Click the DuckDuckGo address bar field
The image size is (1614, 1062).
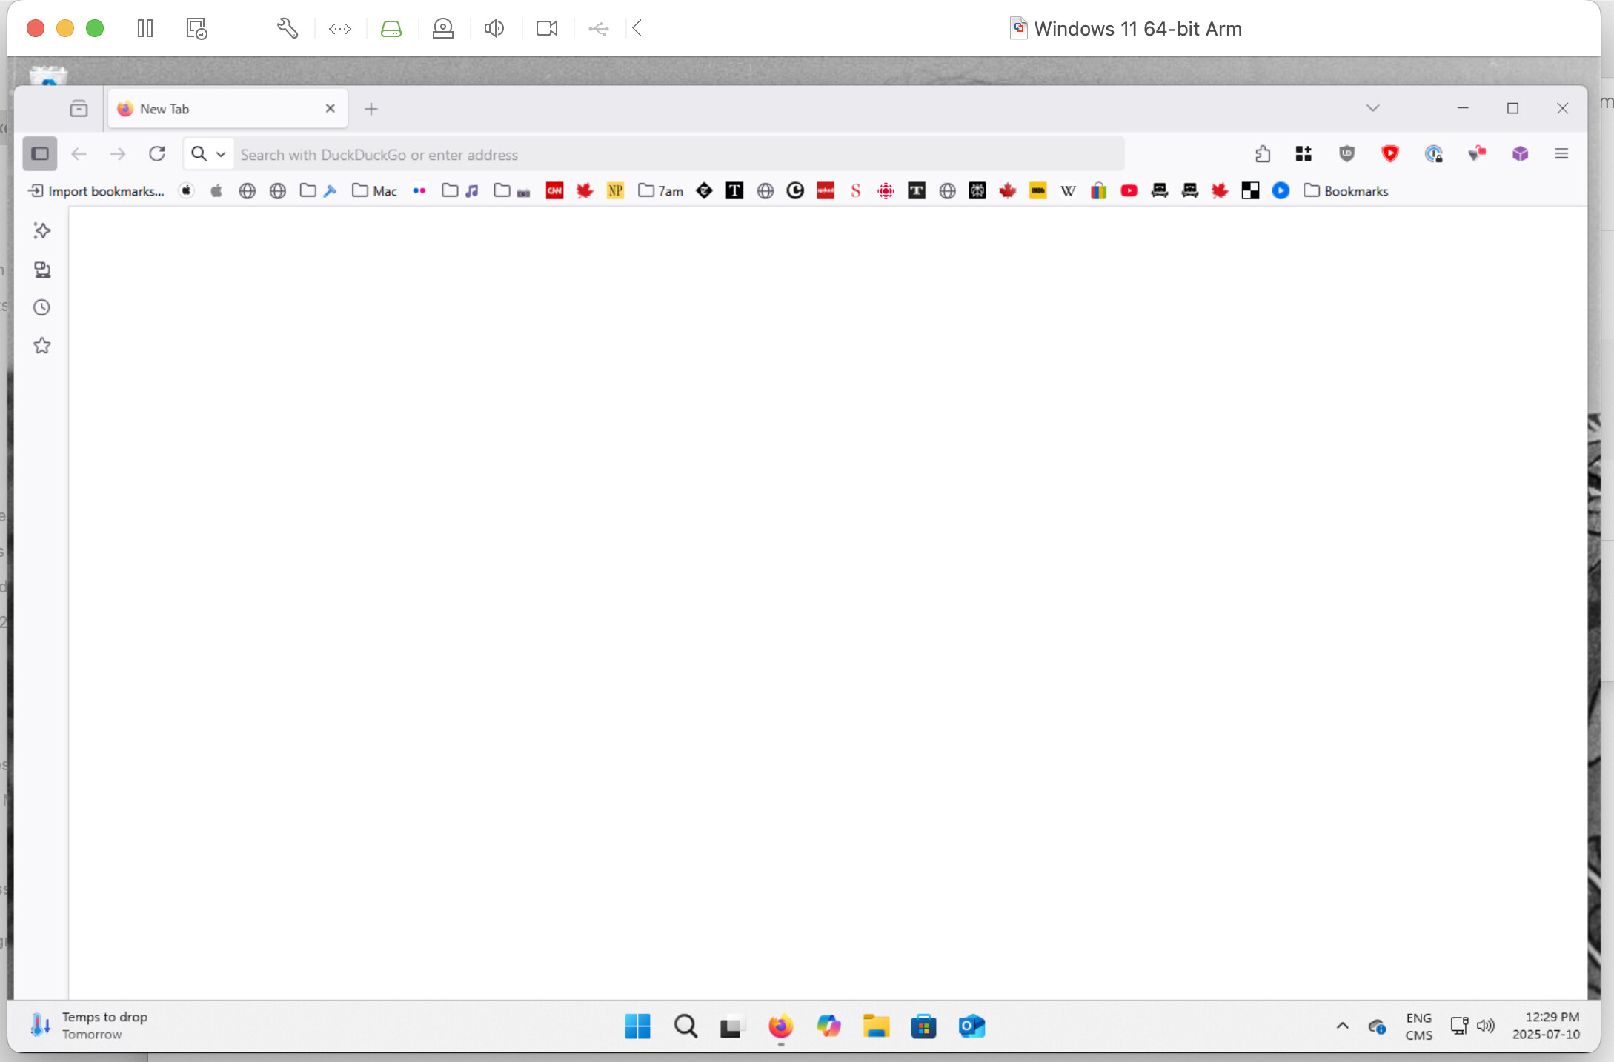pos(667,155)
